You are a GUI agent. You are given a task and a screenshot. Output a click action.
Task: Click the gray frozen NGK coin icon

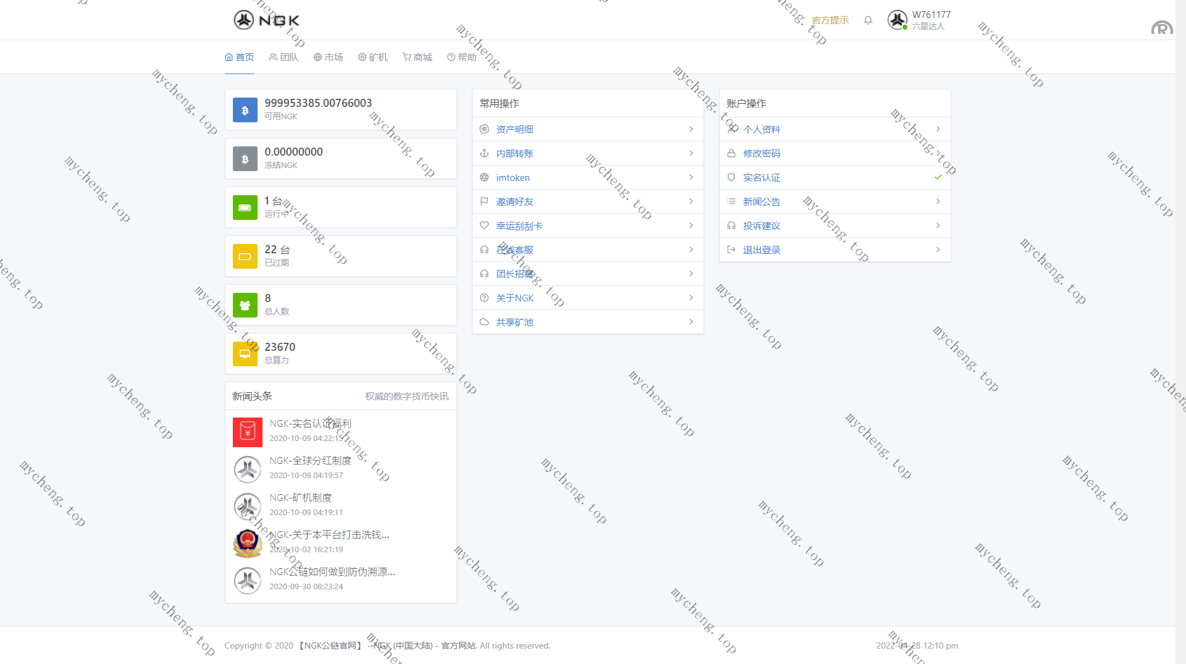click(245, 159)
